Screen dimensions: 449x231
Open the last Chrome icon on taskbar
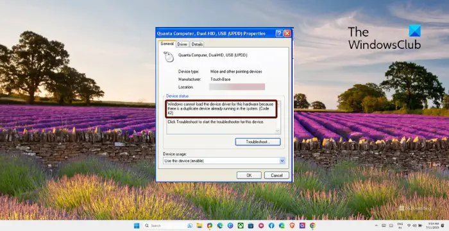tap(312, 226)
